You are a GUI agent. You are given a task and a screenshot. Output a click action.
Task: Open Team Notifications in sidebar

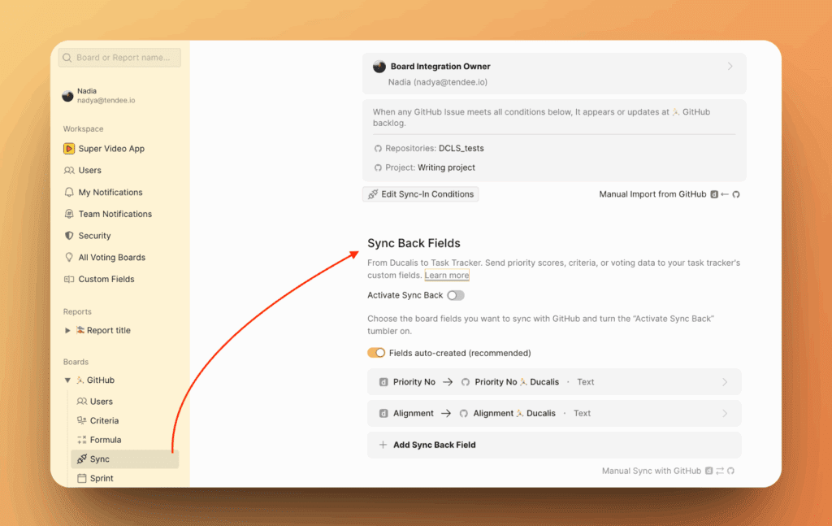[115, 215]
